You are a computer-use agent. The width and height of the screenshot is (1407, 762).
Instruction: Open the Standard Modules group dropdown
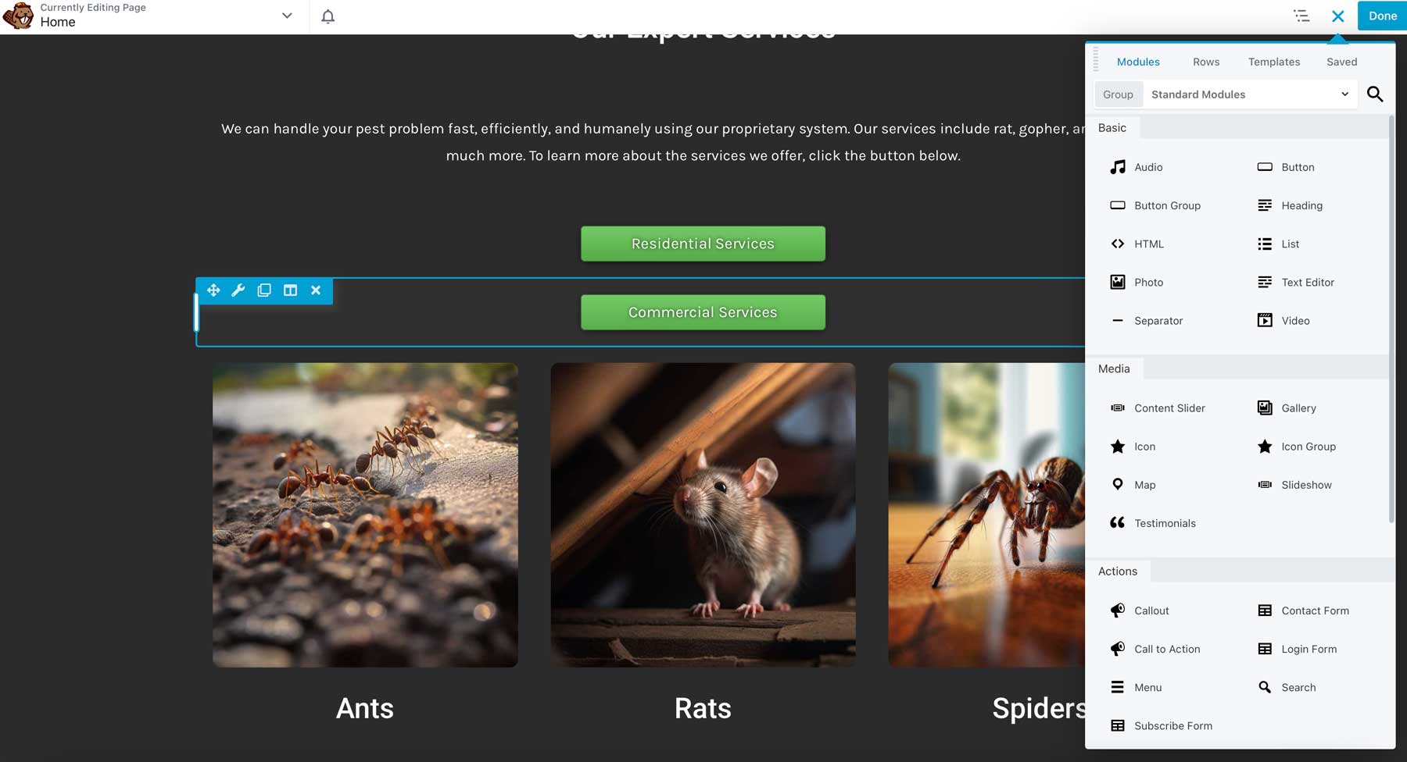(x=1249, y=94)
